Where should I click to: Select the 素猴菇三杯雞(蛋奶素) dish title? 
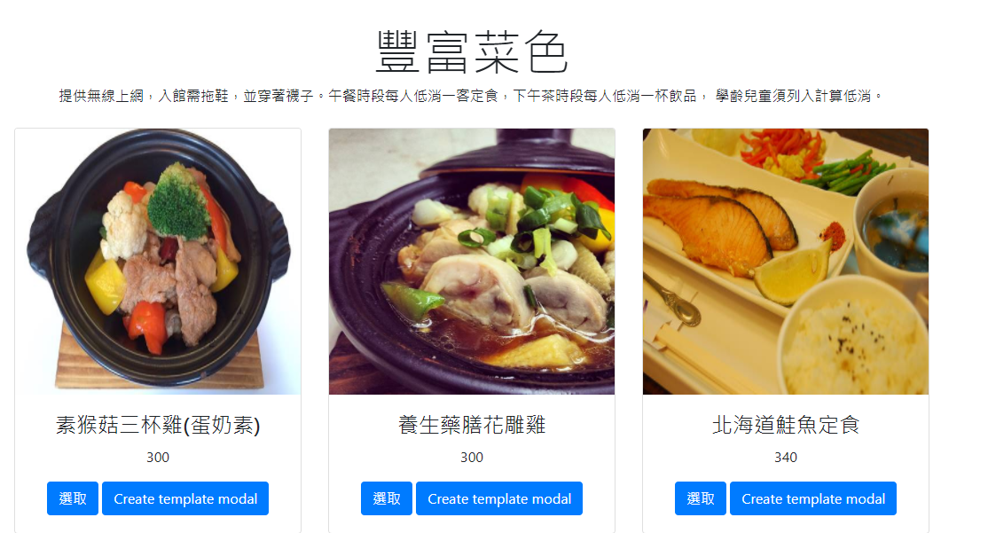point(158,426)
